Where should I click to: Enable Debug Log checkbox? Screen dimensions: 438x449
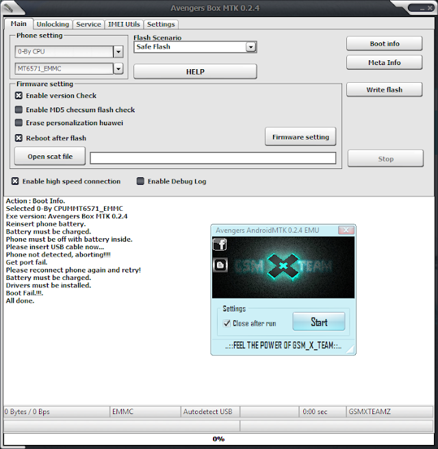point(140,181)
